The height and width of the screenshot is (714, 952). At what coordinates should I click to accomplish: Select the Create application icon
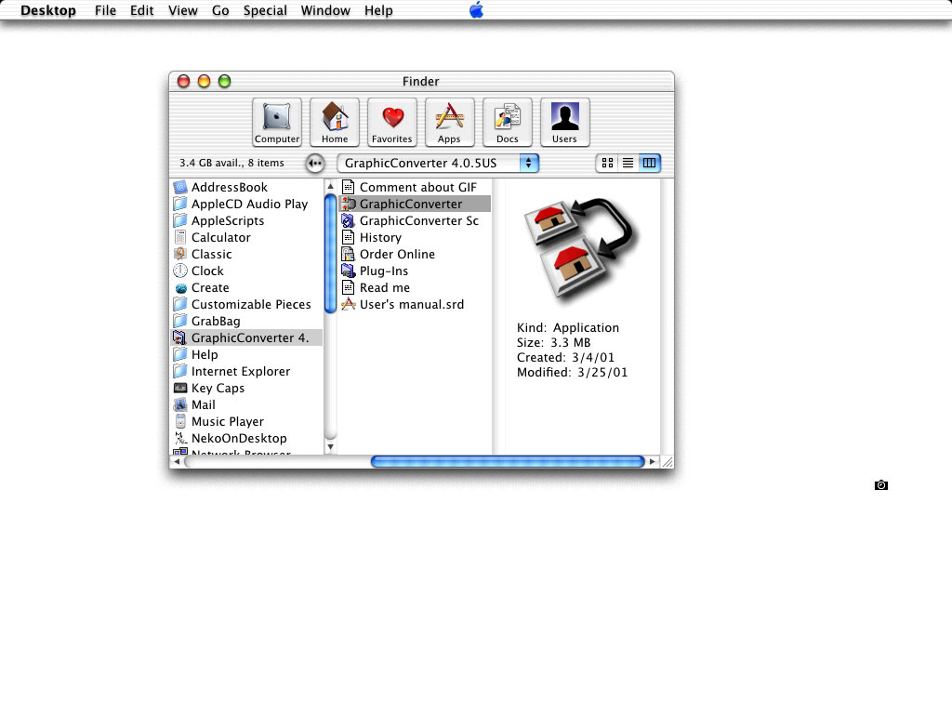(x=180, y=288)
